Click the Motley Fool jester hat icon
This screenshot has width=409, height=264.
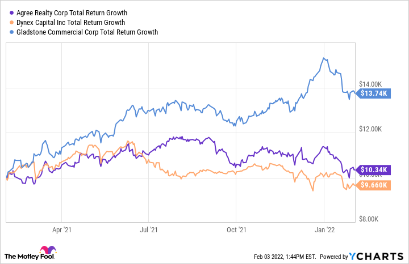(x=47, y=251)
